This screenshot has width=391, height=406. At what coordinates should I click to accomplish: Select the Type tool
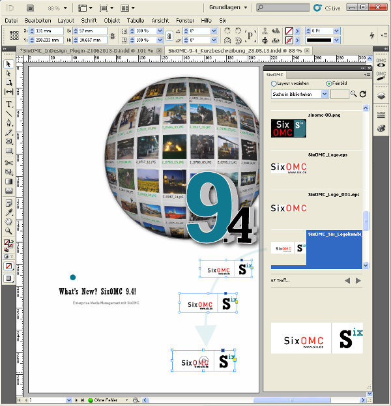(x=8, y=104)
